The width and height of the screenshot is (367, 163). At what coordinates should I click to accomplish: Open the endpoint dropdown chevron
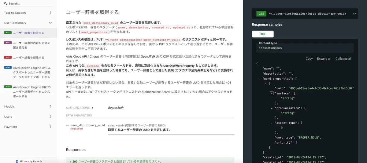354,14
